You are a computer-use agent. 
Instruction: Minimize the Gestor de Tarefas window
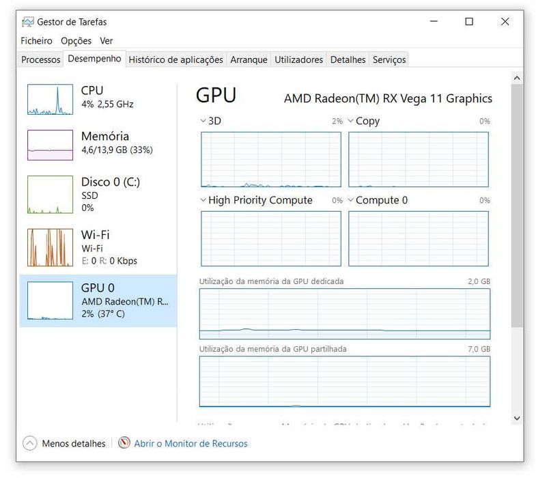(434, 22)
